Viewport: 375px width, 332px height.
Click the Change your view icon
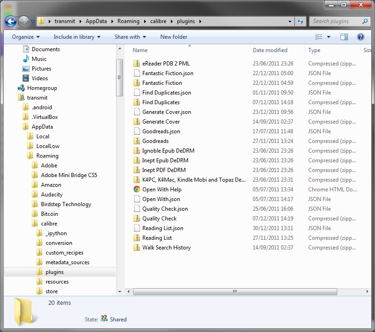pyautogui.click(x=318, y=37)
